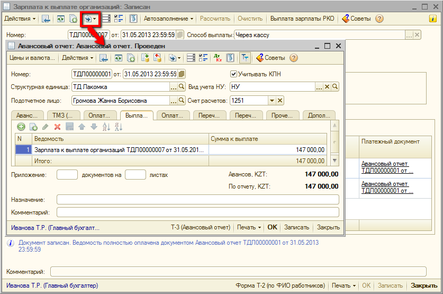Expand the 'Счет расчетов' dropdown arrow
The height and width of the screenshot is (294, 443).
[x=272, y=101]
